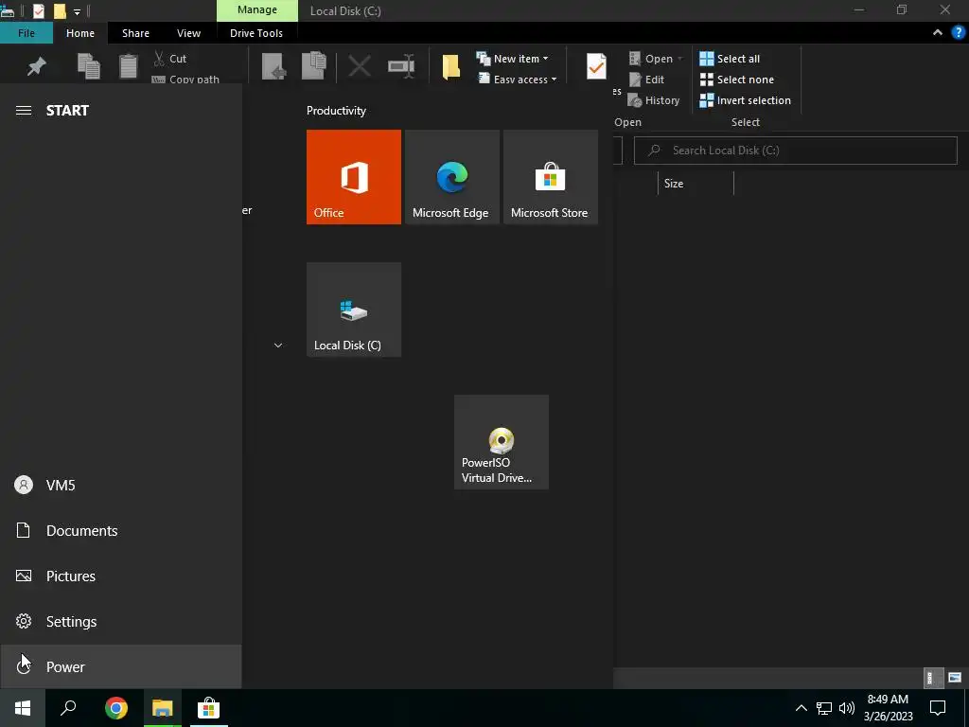The image size is (969, 727).
Task: Switch to the Home ribbon tab
Action: tap(80, 33)
